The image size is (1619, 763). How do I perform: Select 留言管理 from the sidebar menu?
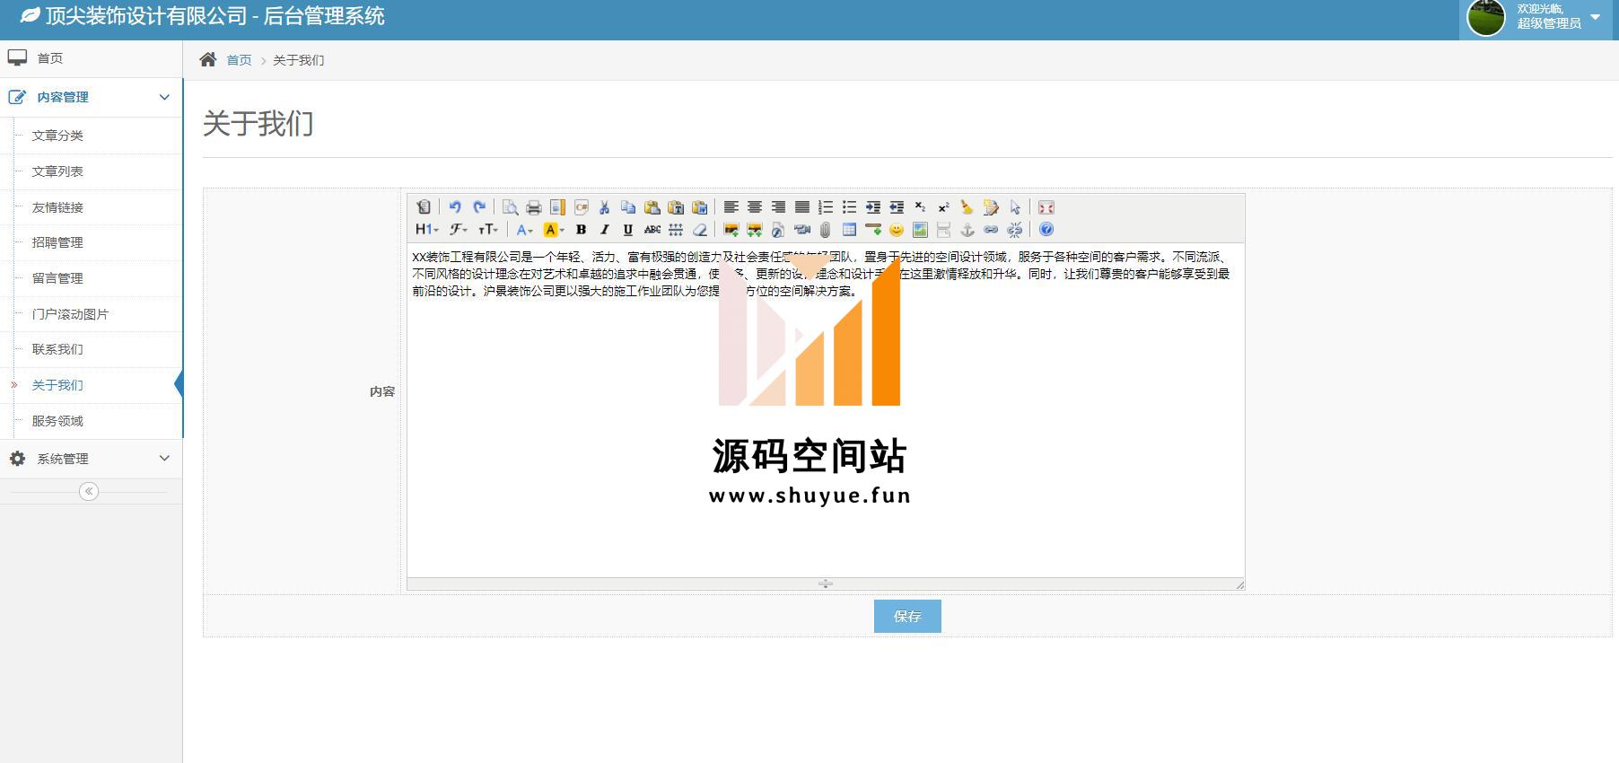pyautogui.click(x=57, y=278)
